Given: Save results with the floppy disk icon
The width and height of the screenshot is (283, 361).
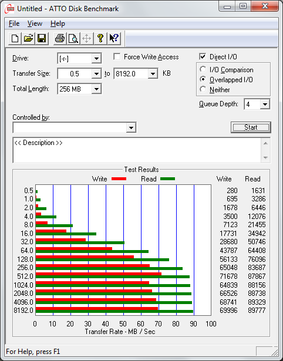Looking at the screenshot, I should [42, 38].
